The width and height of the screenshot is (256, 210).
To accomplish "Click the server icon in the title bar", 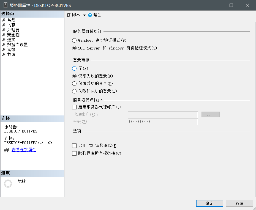I will point(6,5).
